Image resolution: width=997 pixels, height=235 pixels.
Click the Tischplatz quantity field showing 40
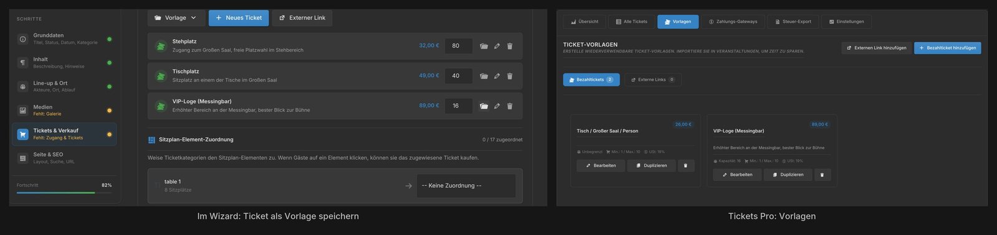click(x=459, y=76)
